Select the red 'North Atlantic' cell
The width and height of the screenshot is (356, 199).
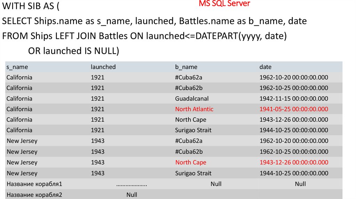coord(194,109)
